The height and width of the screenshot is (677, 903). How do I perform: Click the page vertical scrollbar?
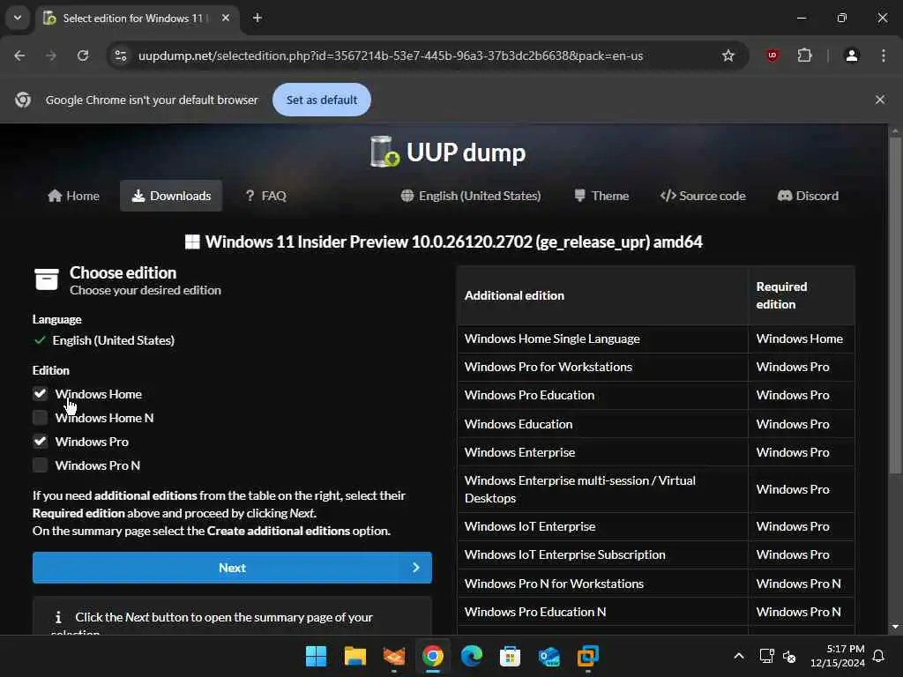[x=895, y=305]
